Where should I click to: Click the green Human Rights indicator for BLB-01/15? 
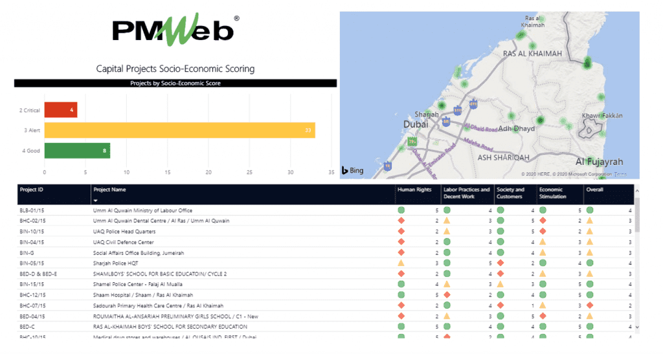[x=401, y=210]
